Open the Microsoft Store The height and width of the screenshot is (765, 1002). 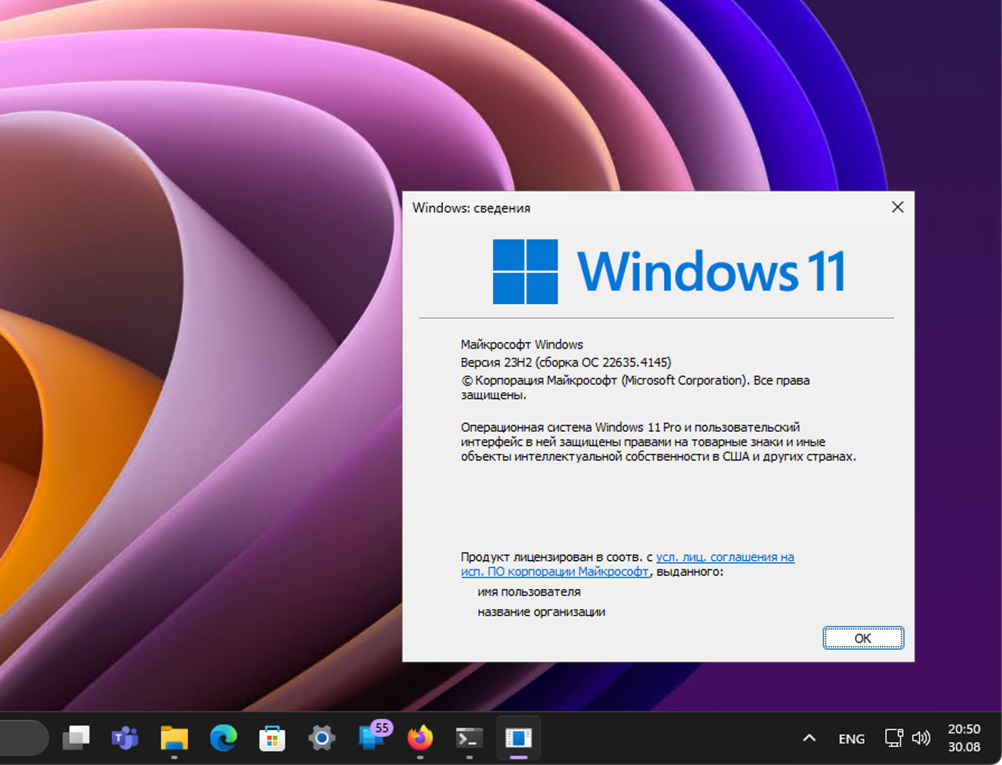(272, 738)
